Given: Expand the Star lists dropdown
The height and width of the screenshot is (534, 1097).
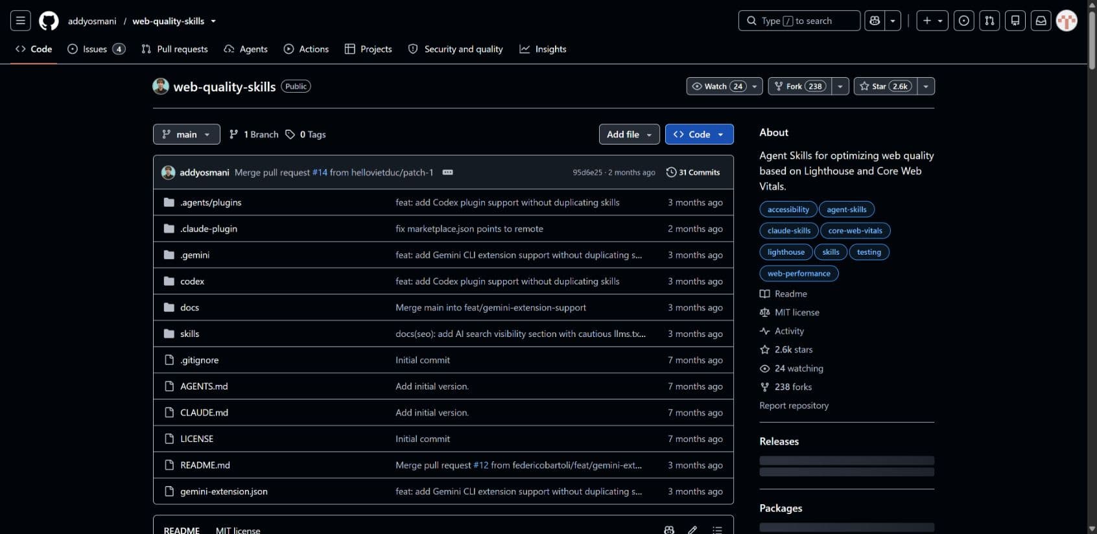Looking at the screenshot, I should click(926, 86).
